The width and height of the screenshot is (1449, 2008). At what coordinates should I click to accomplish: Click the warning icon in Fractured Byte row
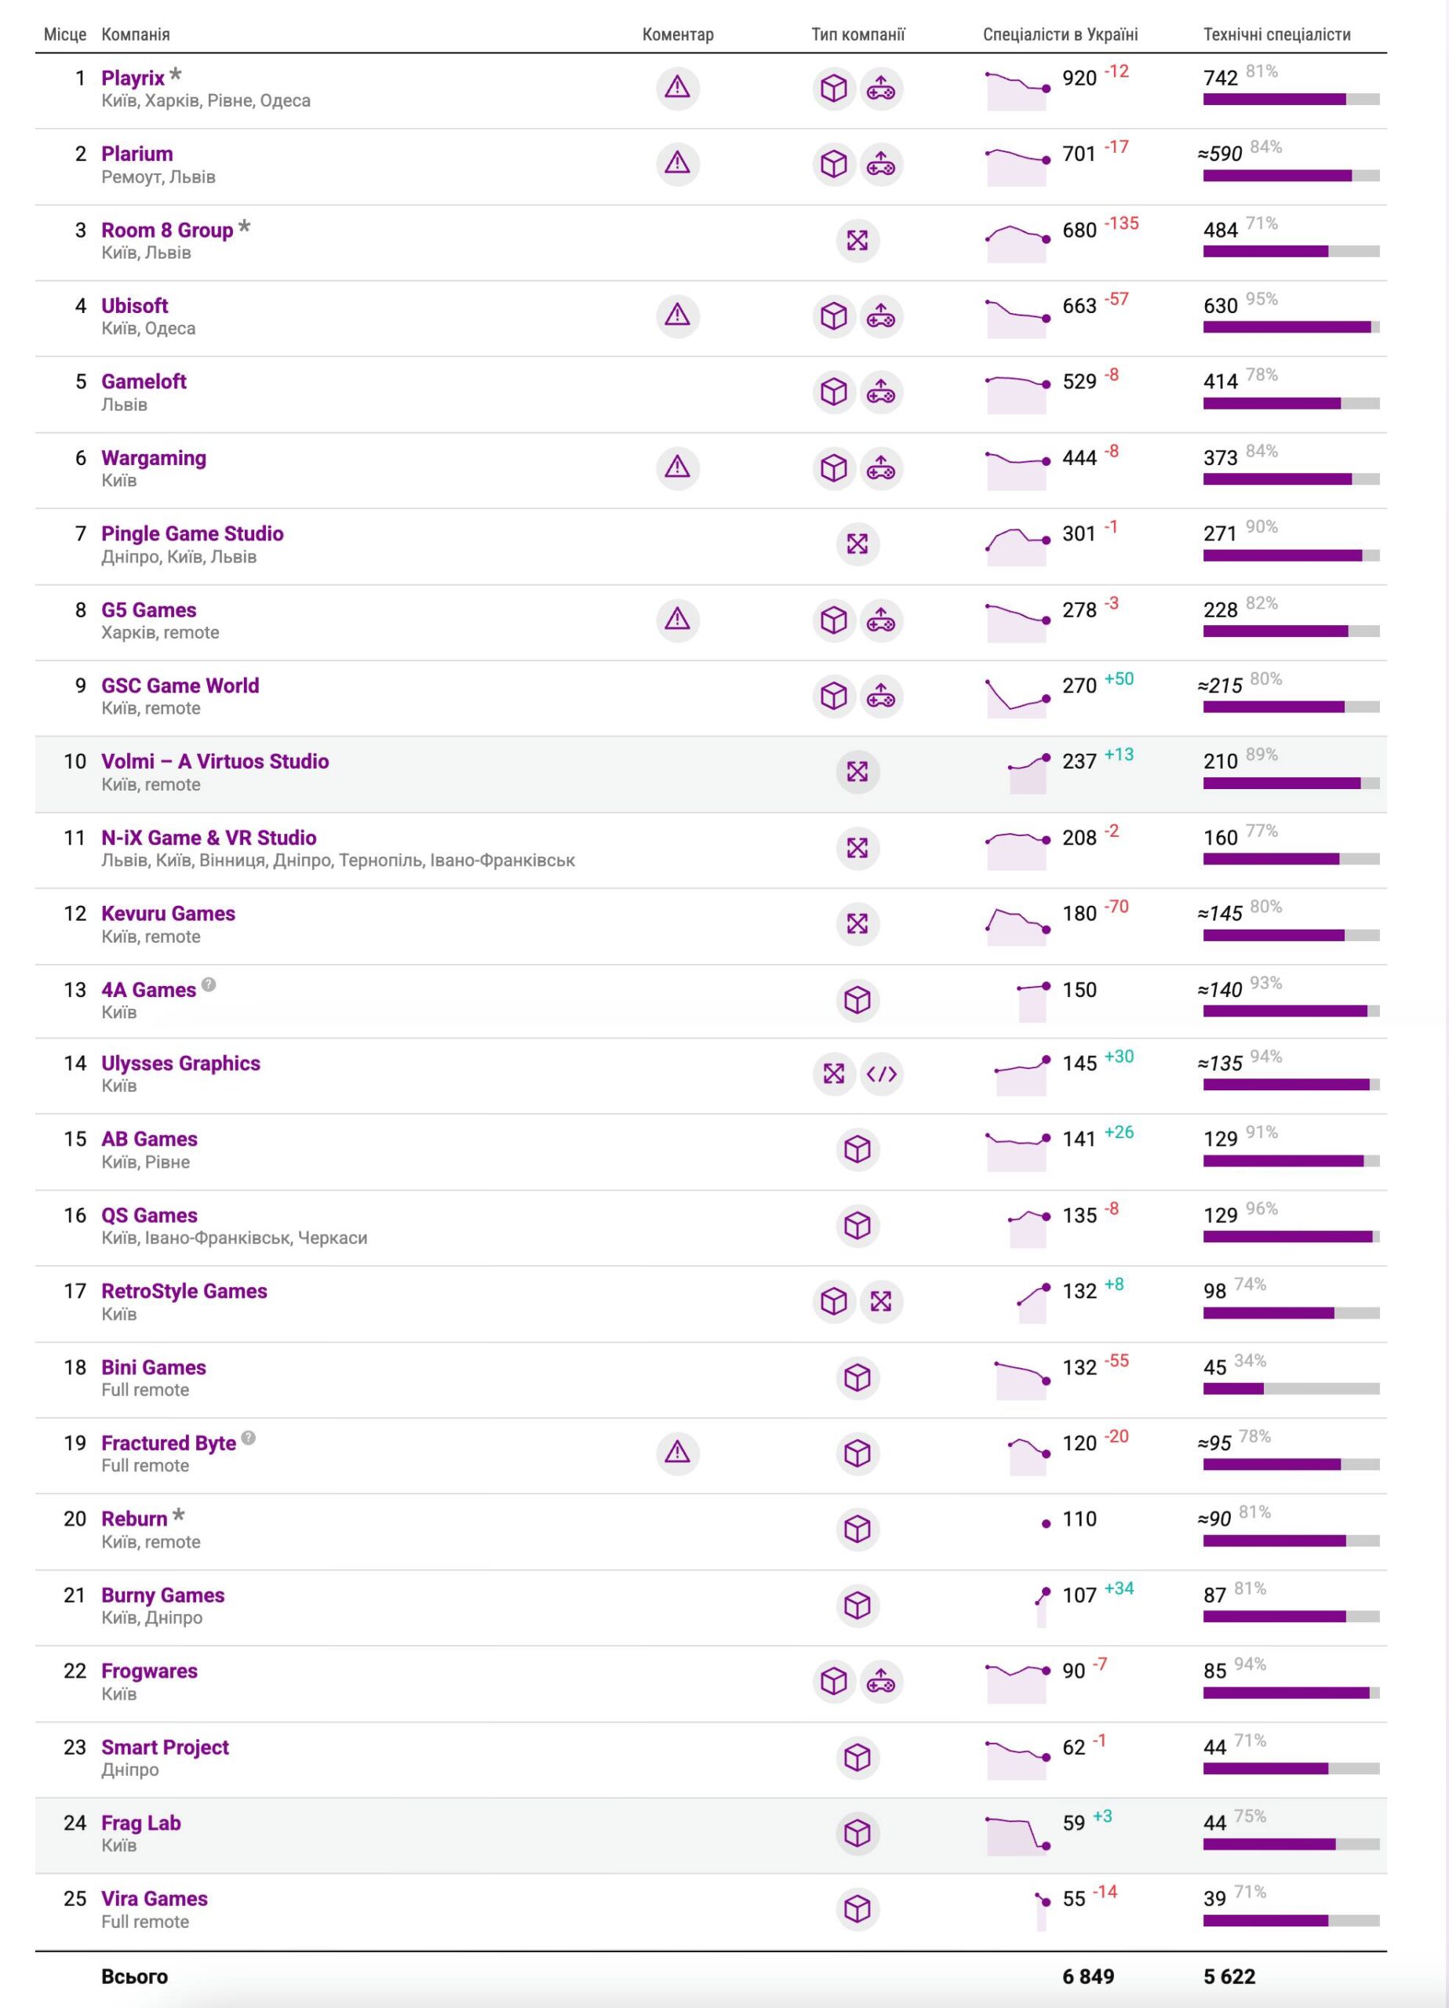(678, 1453)
